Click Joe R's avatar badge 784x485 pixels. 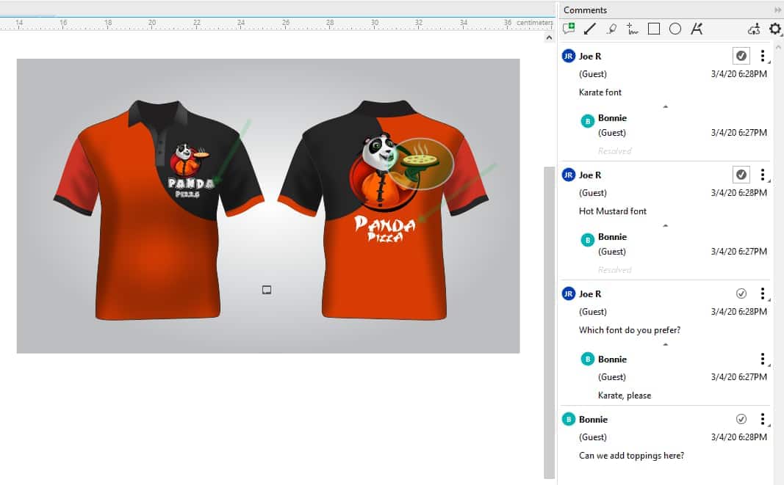568,56
